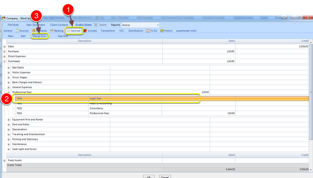The width and height of the screenshot is (313, 178).
Task: Click the File Note button
Action: tap(13, 25)
